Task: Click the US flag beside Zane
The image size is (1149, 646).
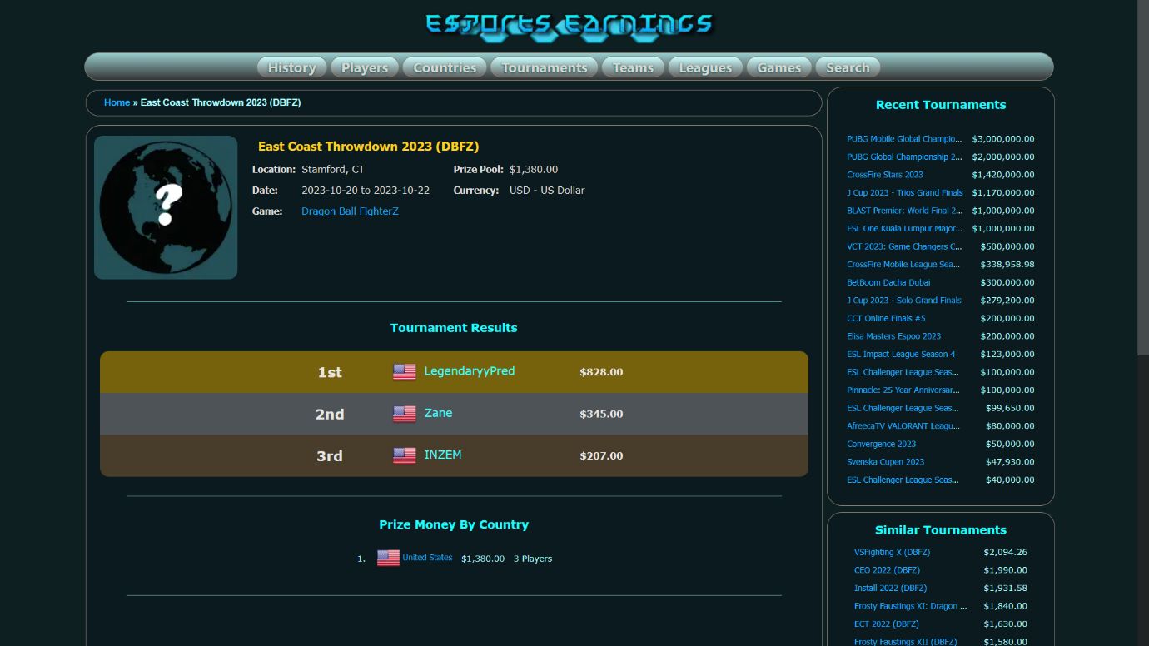Action: [405, 414]
